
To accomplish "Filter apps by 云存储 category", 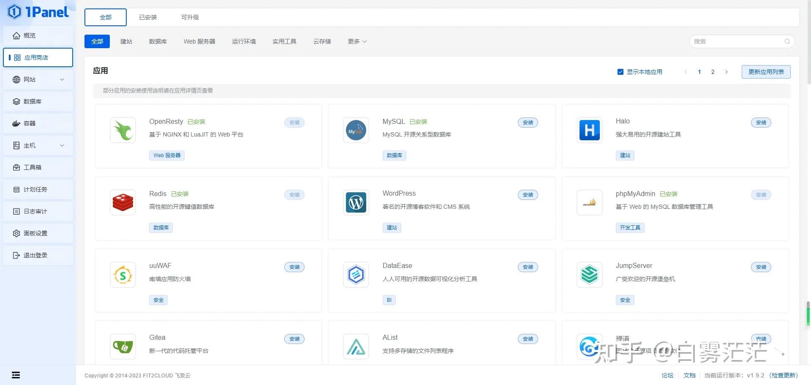I will point(322,41).
